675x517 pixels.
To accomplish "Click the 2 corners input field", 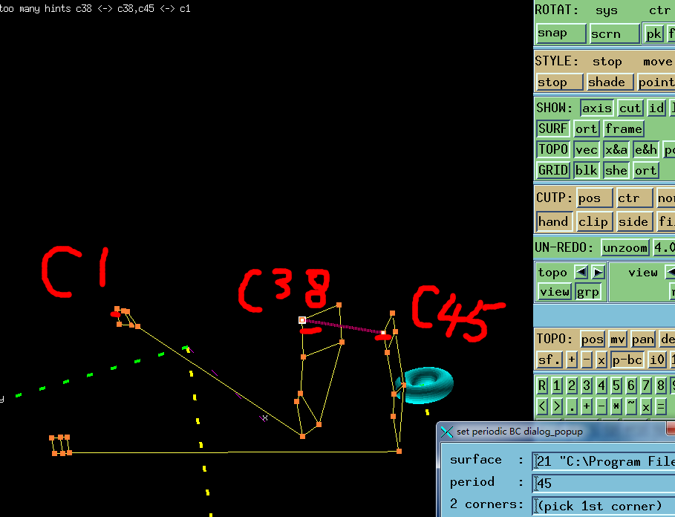I will [603, 506].
